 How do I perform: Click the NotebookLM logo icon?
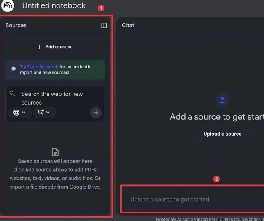click(x=8, y=5)
